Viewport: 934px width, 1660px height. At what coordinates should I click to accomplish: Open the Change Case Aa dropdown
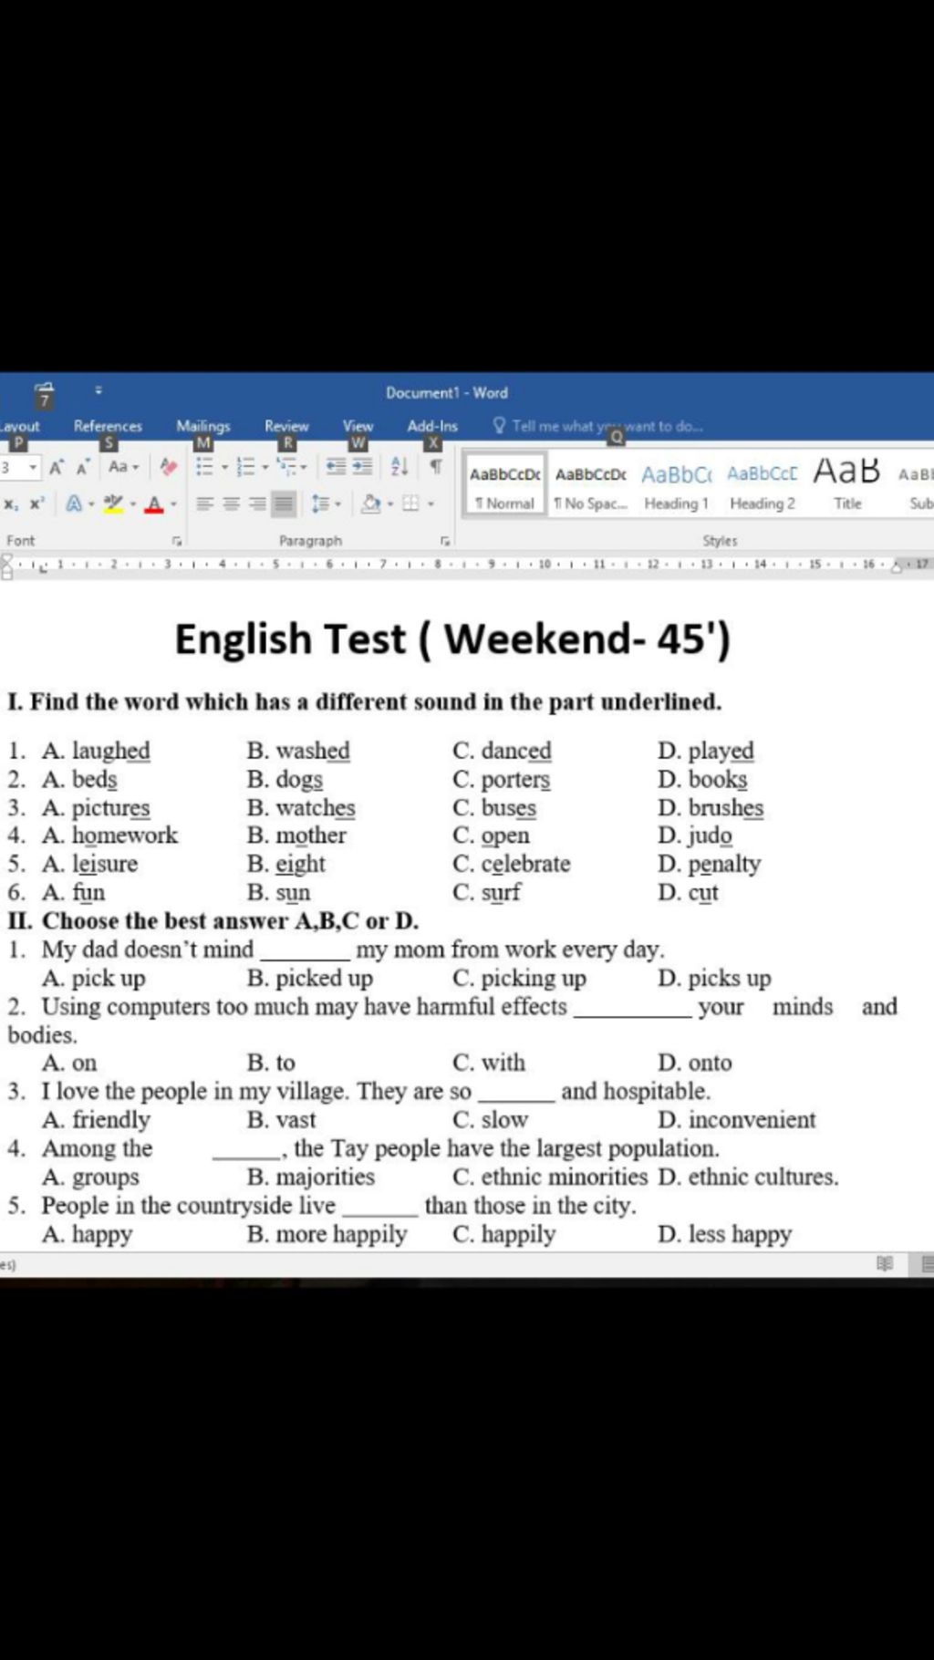pos(123,467)
